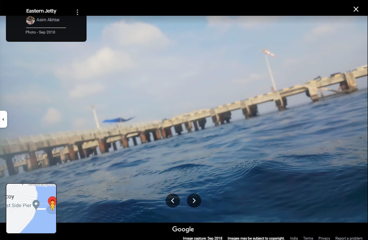Click the India region label
The width and height of the screenshot is (368, 240).
point(294,238)
